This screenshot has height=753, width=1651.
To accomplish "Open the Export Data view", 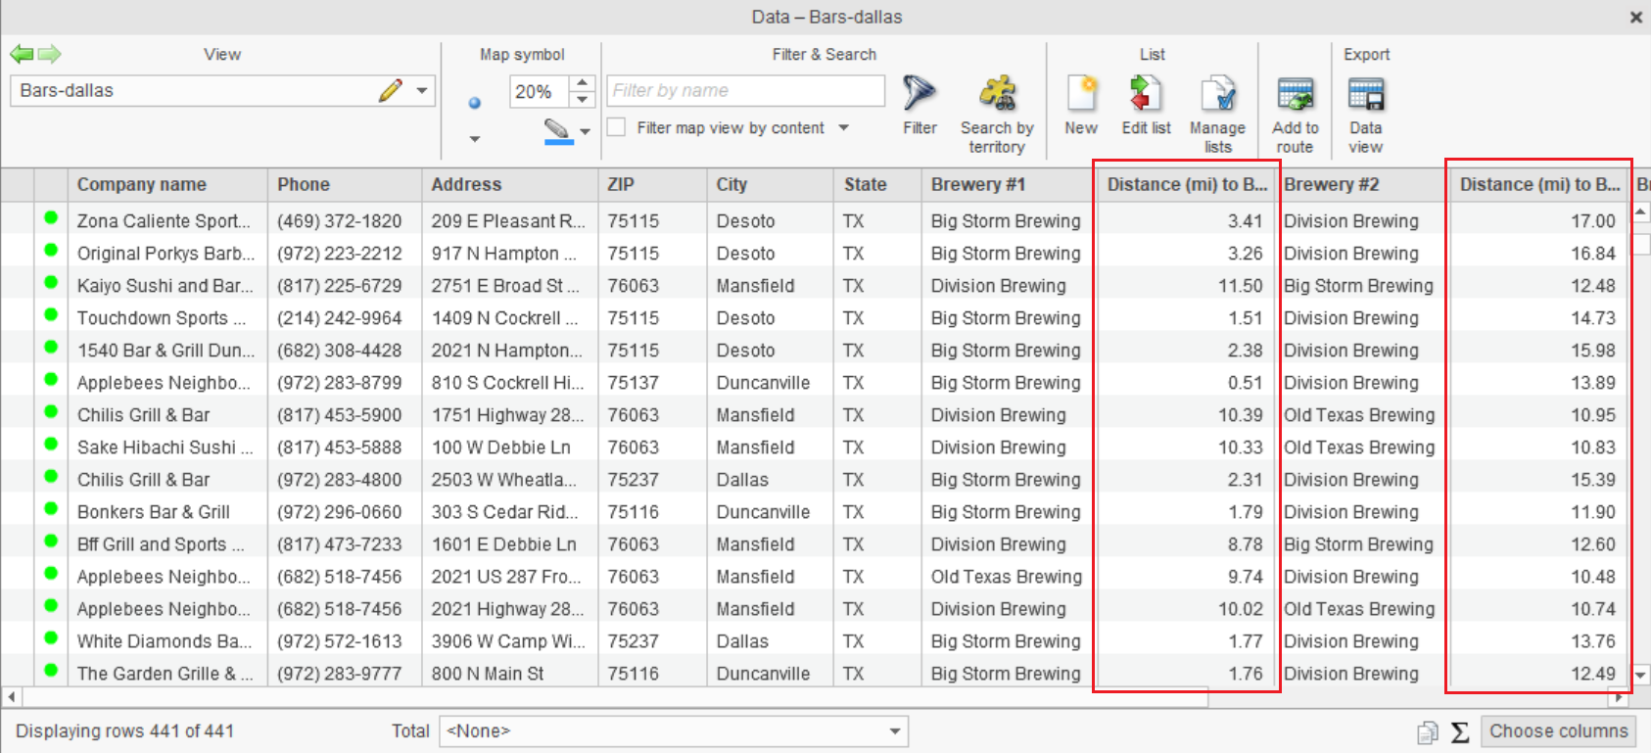I will [x=1365, y=114].
